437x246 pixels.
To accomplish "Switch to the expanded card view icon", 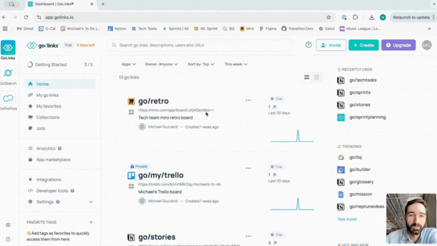I will point(307,77).
